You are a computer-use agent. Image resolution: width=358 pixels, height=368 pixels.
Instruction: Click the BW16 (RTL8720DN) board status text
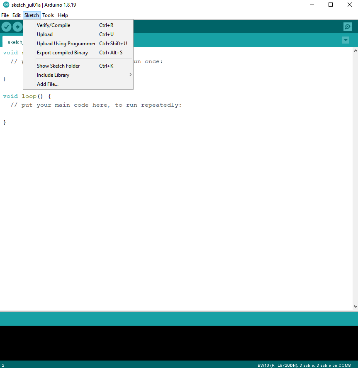304,365
